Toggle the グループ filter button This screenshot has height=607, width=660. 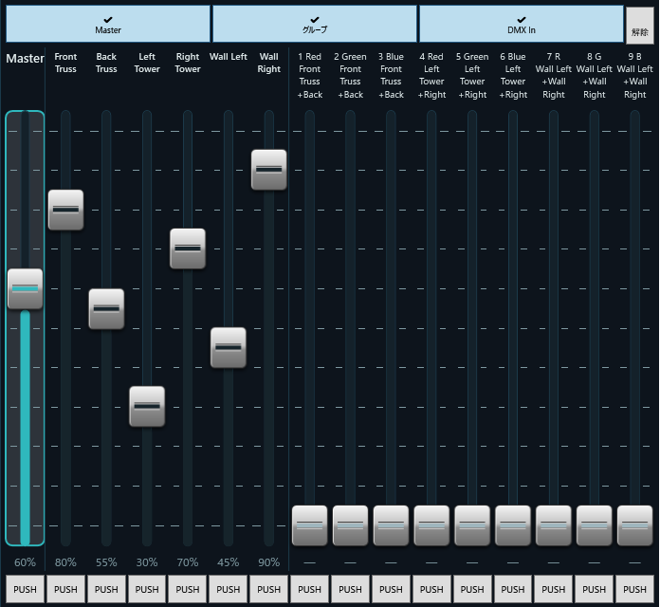(315, 24)
